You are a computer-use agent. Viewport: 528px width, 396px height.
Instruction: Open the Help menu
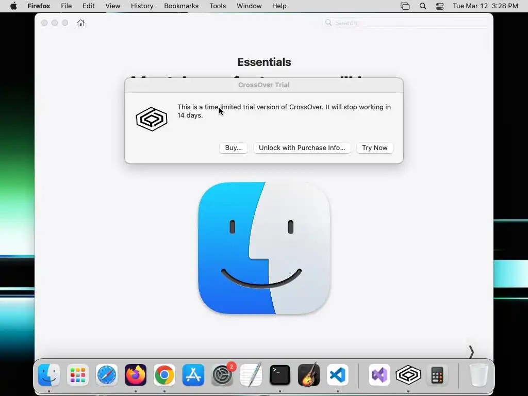click(x=279, y=6)
